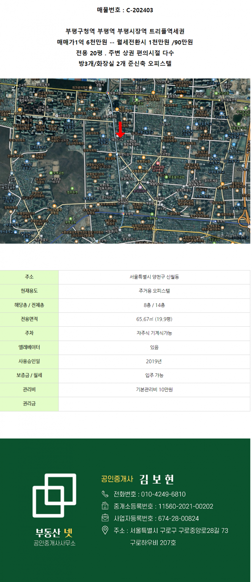Click the phone number 010-4249-6810
The image size is (252, 582).
163,494
